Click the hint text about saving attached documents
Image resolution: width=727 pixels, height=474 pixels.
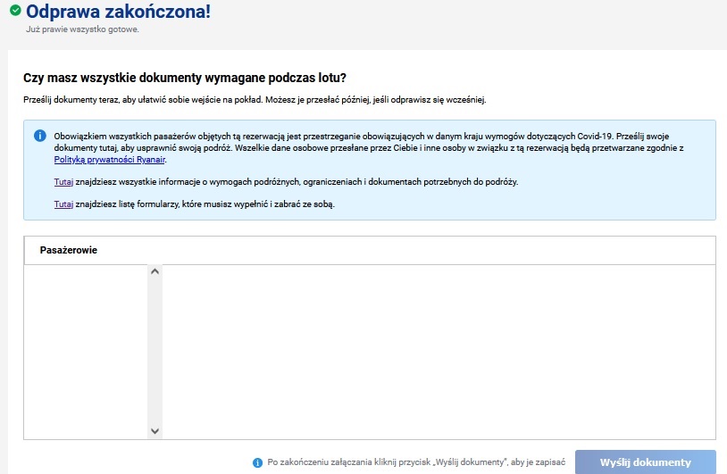tap(416, 462)
